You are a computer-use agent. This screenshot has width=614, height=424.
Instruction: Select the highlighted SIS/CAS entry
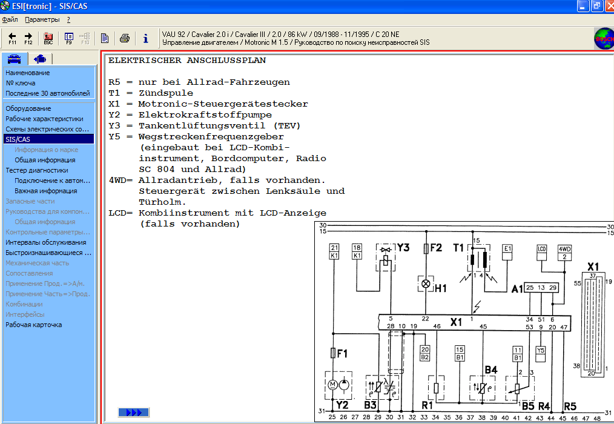click(49, 139)
